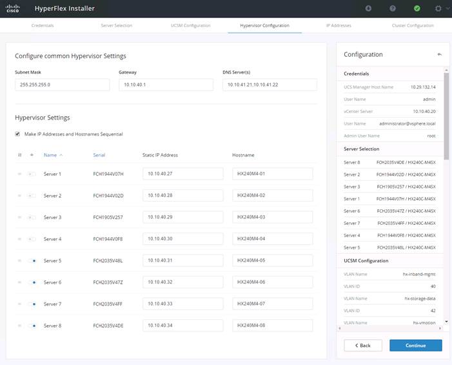Expand the dropdown arrow beside gear
This screenshot has height=365, width=452.
[x=447, y=8]
